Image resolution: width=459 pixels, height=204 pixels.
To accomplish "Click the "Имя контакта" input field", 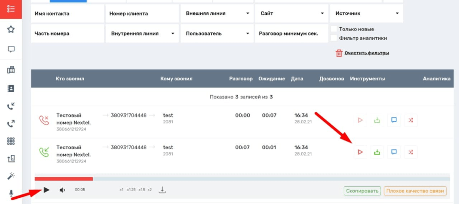I will pyautogui.click(x=67, y=14).
